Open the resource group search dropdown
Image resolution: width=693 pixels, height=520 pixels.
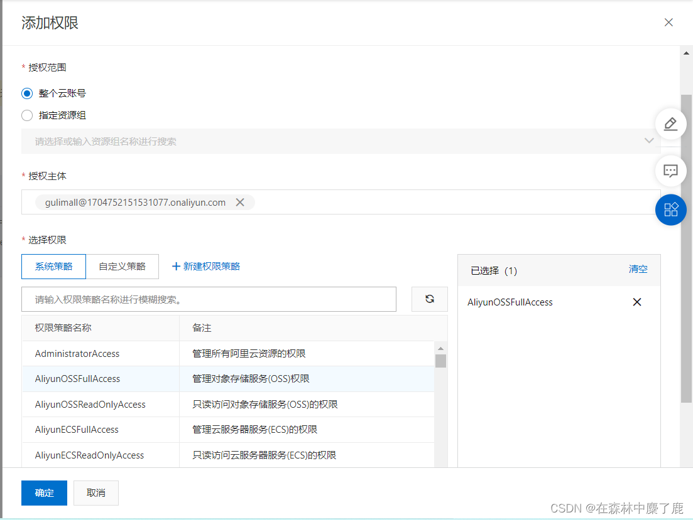(341, 141)
